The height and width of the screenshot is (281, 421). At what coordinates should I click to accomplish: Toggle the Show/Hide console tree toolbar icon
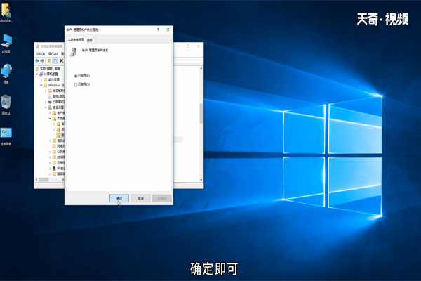55,61
